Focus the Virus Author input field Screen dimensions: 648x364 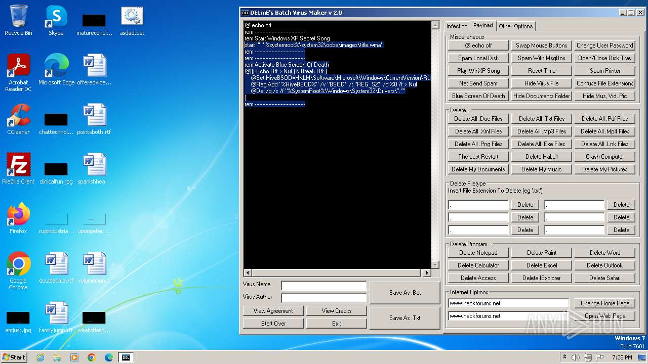(324, 298)
